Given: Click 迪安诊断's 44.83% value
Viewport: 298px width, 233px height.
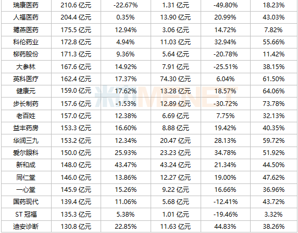Looking at the screenshot, I should click(225, 227).
